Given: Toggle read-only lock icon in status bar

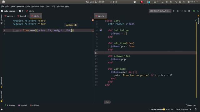Looking at the screenshot, I should click(x=190, y=109).
